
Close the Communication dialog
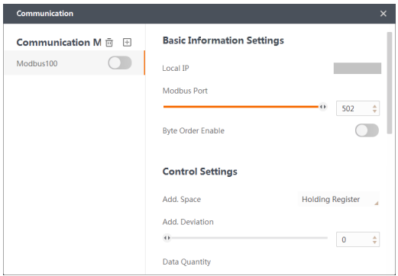pos(383,14)
